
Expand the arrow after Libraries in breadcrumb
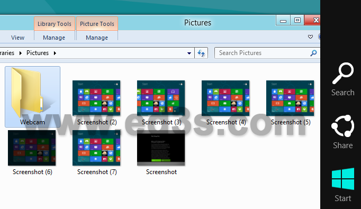[x=21, y=53]
